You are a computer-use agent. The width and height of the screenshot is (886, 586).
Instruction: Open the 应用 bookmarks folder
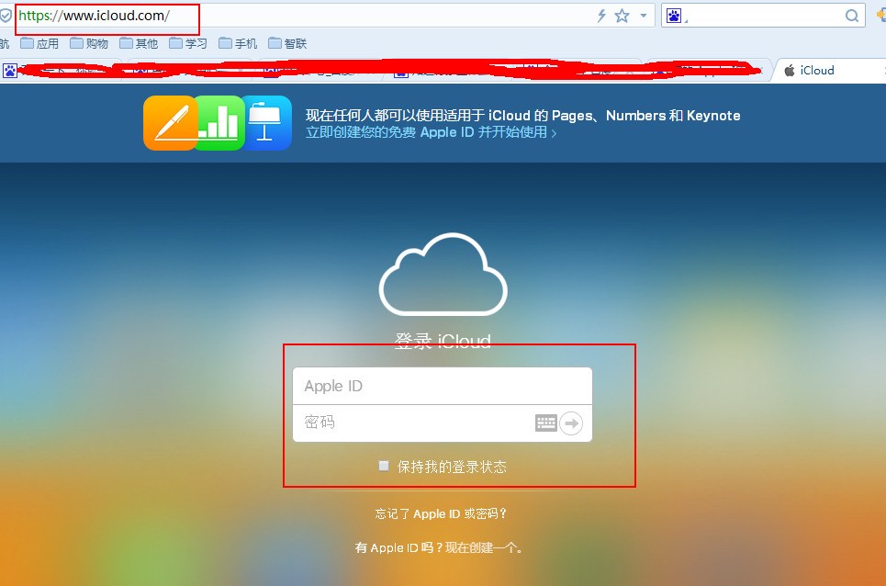[39, 43]
